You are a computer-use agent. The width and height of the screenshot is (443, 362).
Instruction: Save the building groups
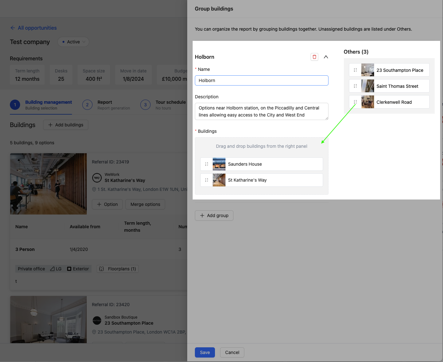tap(204, 352)
